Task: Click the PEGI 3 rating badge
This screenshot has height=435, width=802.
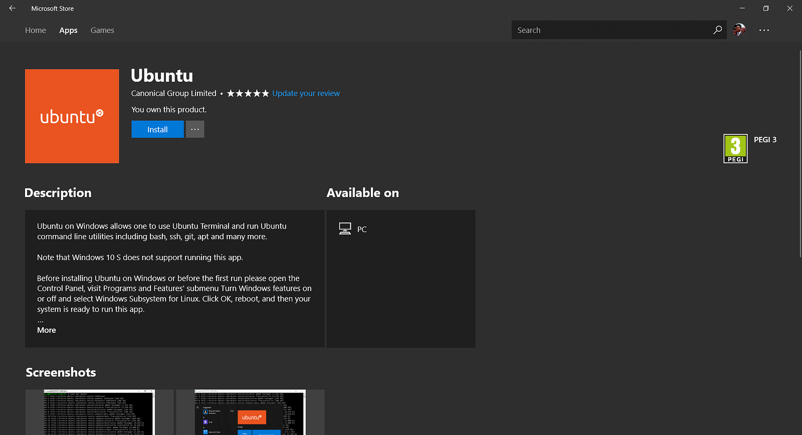Action: point(735,149)
